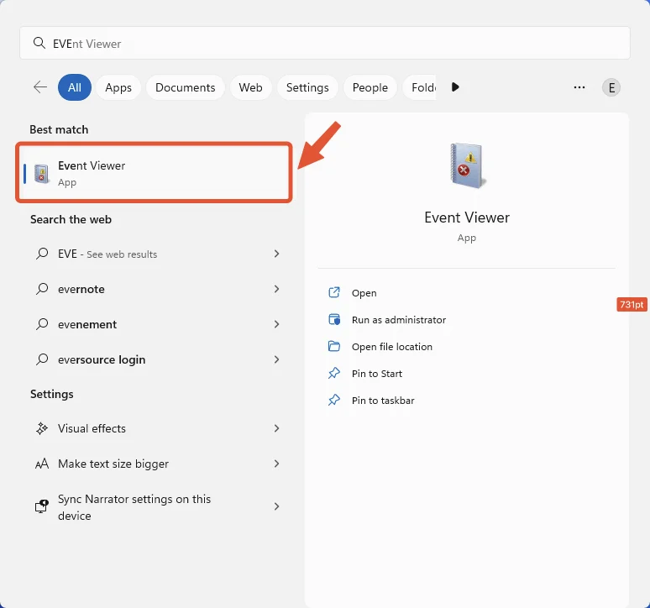Click the Open external-link icon

pos(334,292)
